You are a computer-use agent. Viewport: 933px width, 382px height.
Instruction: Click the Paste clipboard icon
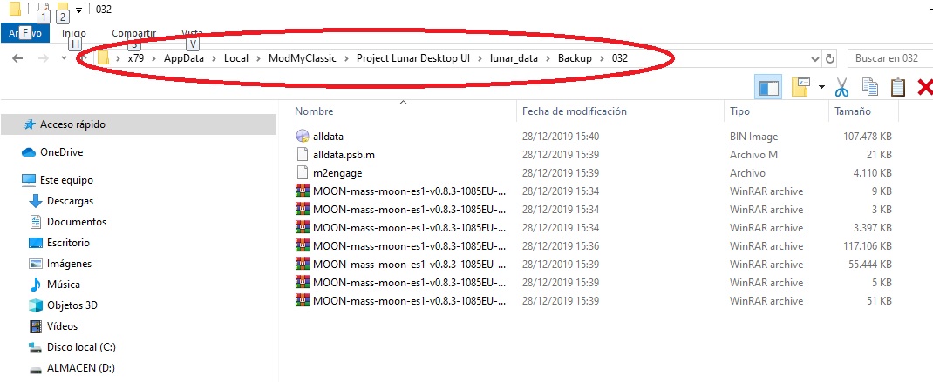pyautogui.click(x=898, y=87)
